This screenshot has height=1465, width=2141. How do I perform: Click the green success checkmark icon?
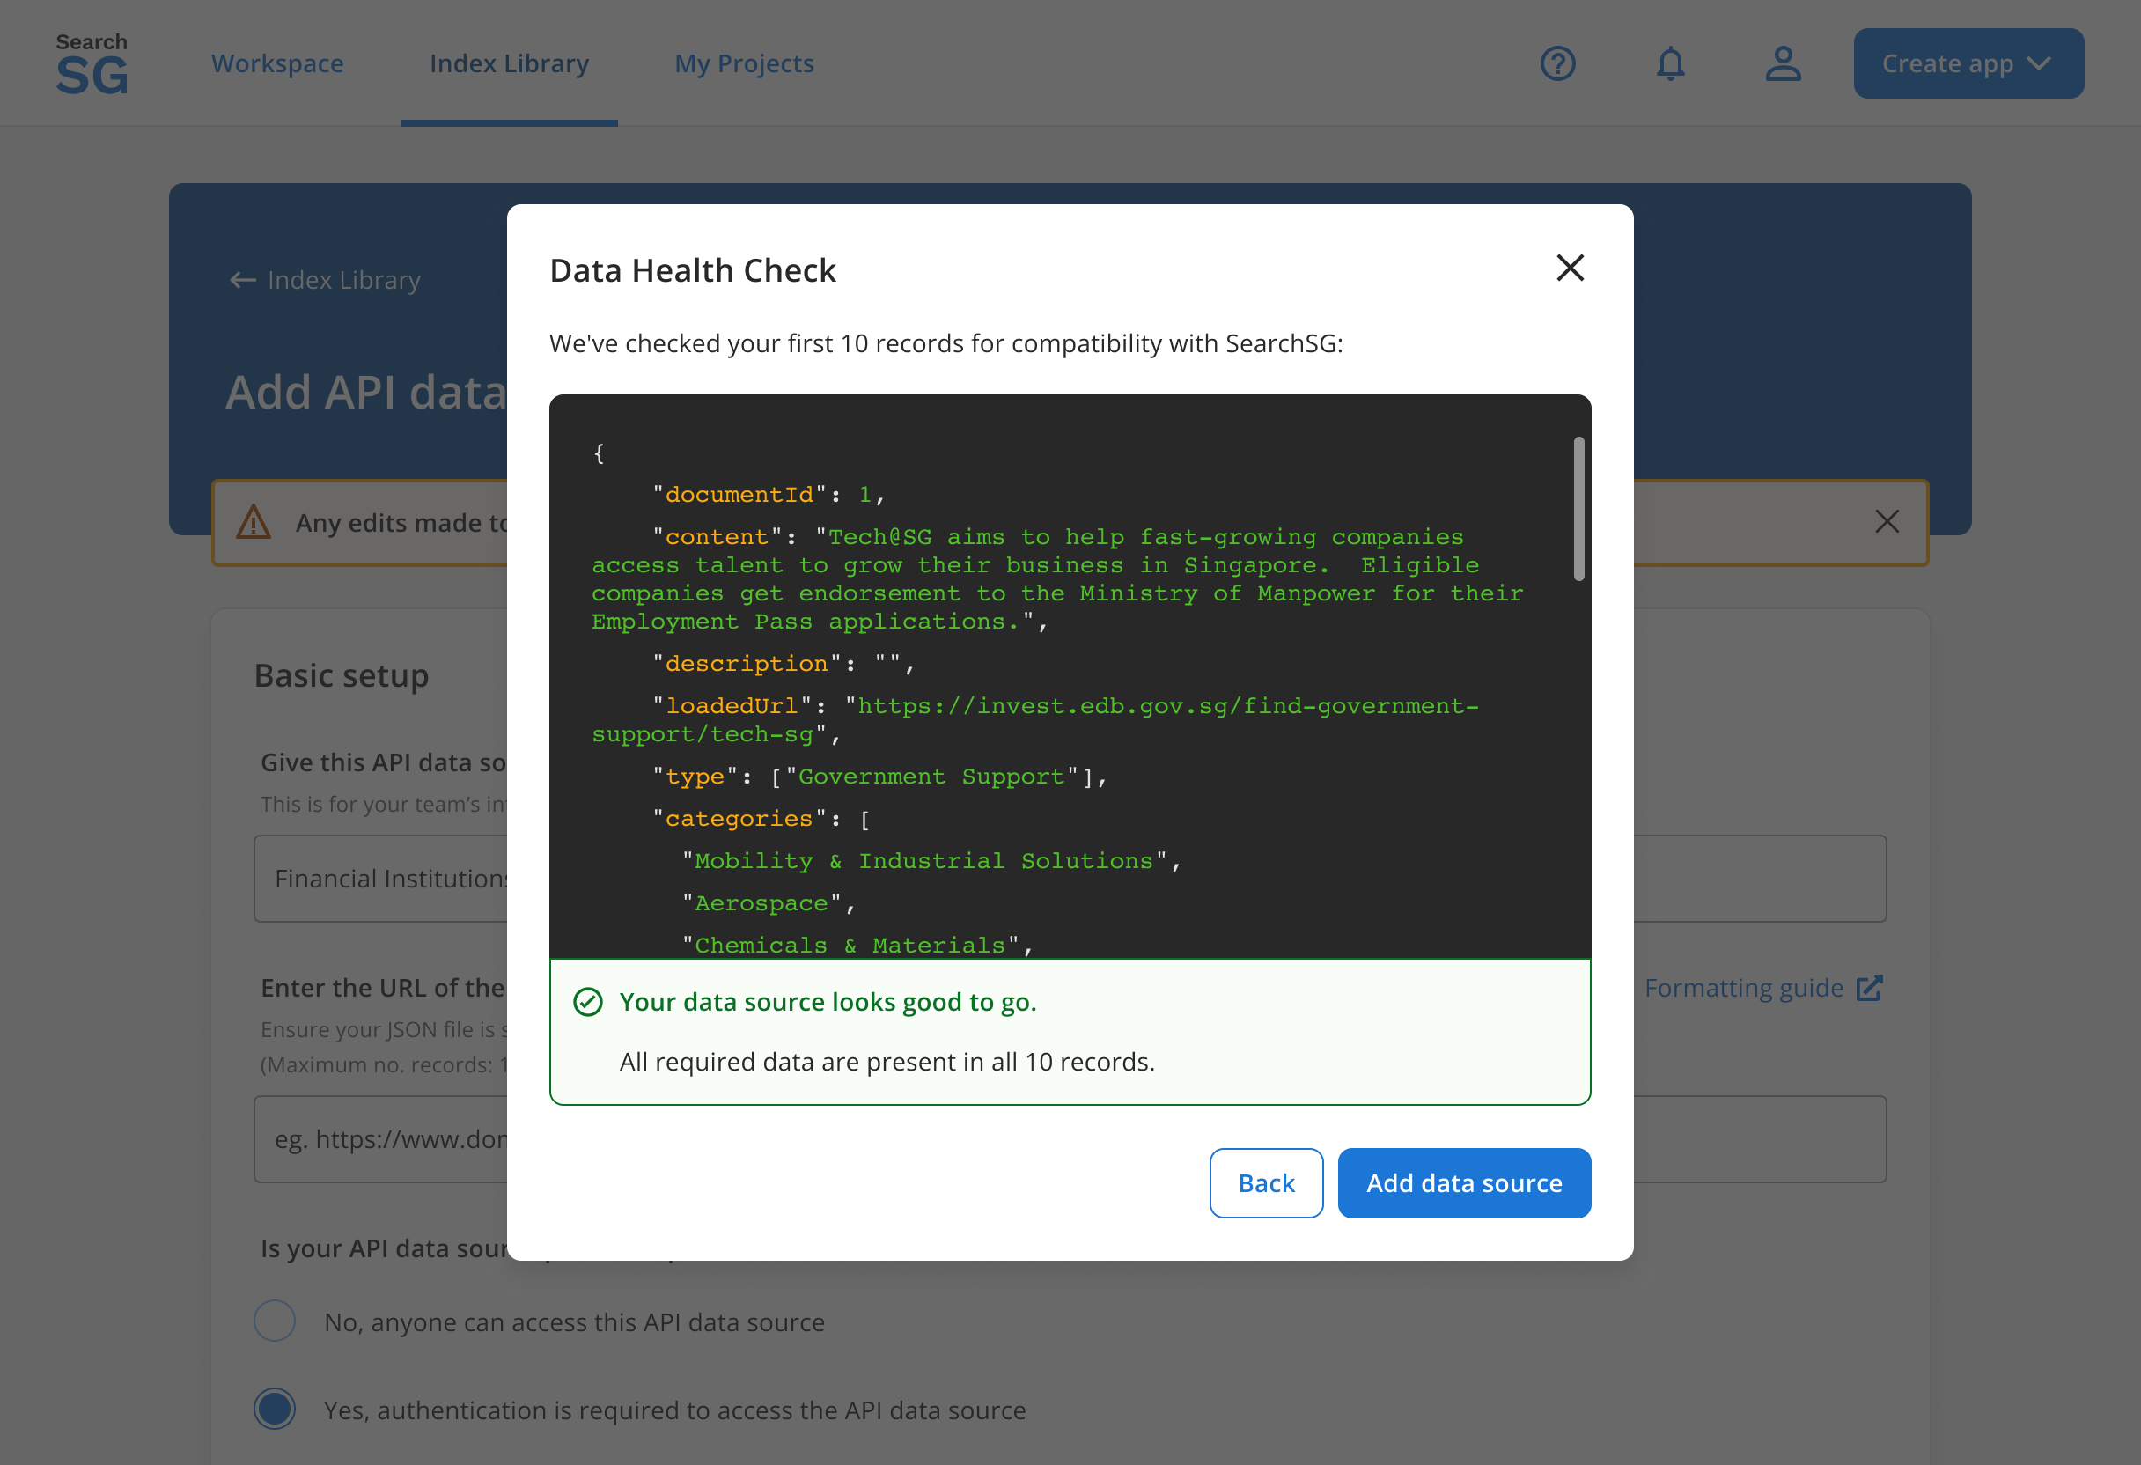click(588, 1002)
